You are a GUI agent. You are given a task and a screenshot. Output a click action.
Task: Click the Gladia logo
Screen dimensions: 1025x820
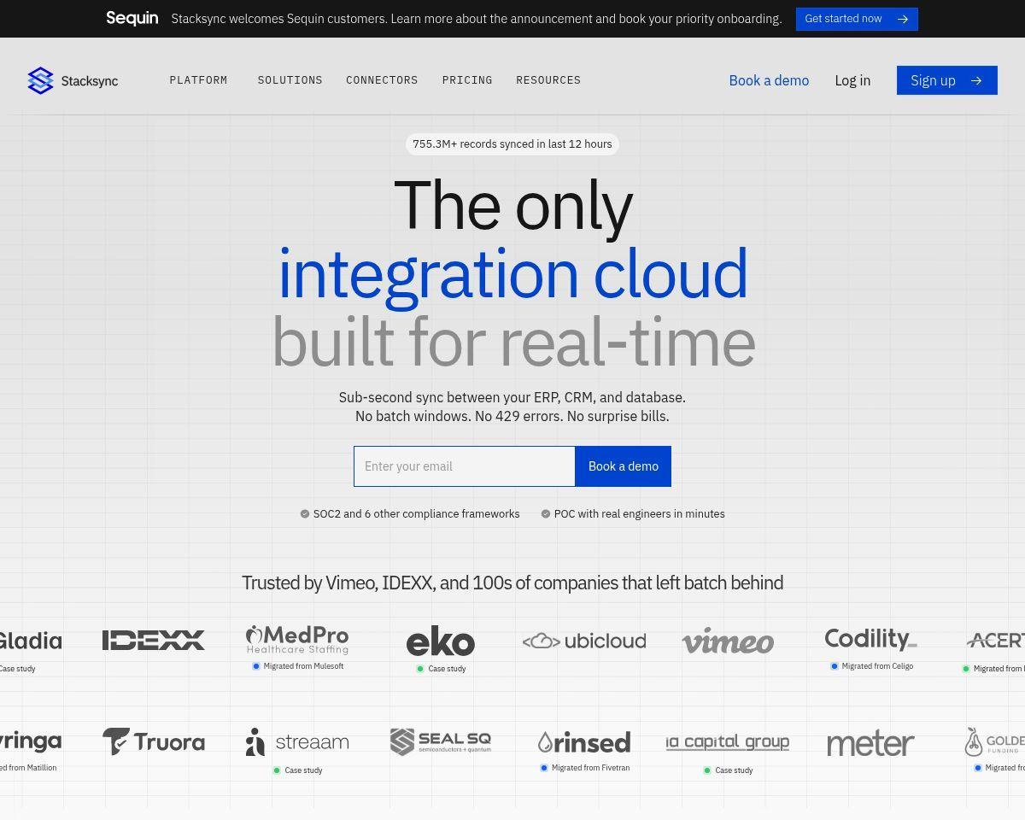tap(31, 641)
